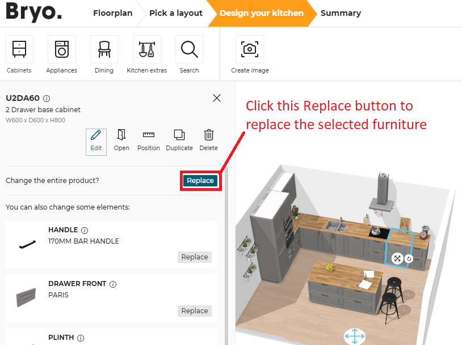
Task: Show info for the HANDLE element
Action: [84, 229]
